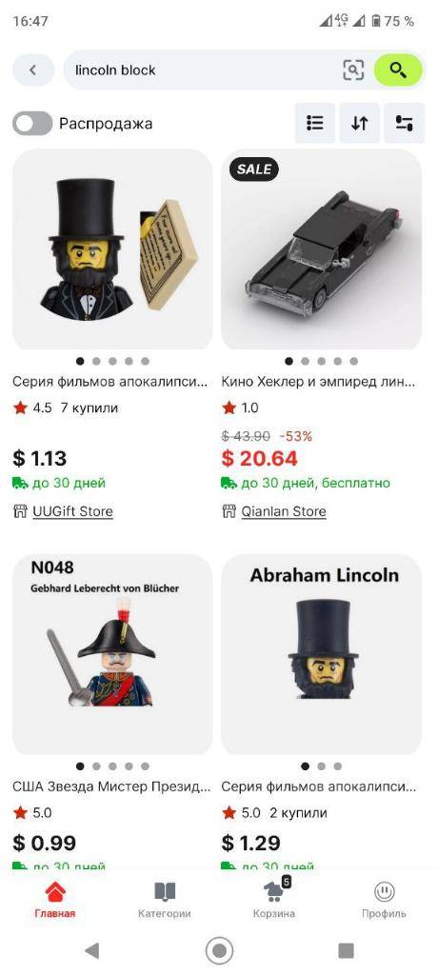Tap the green search magnifier button
This screenshot has width=438, height=975.
398,70
